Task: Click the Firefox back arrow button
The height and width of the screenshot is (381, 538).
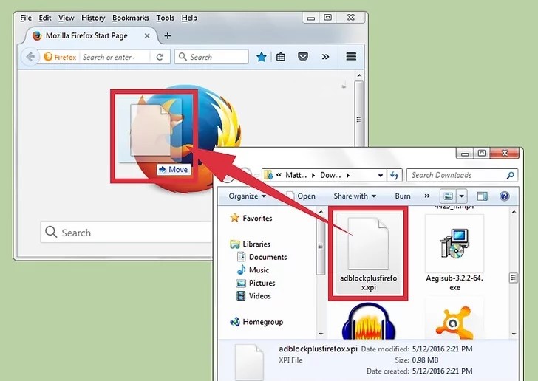Action: pyautogui.click(x=30, y=57)
